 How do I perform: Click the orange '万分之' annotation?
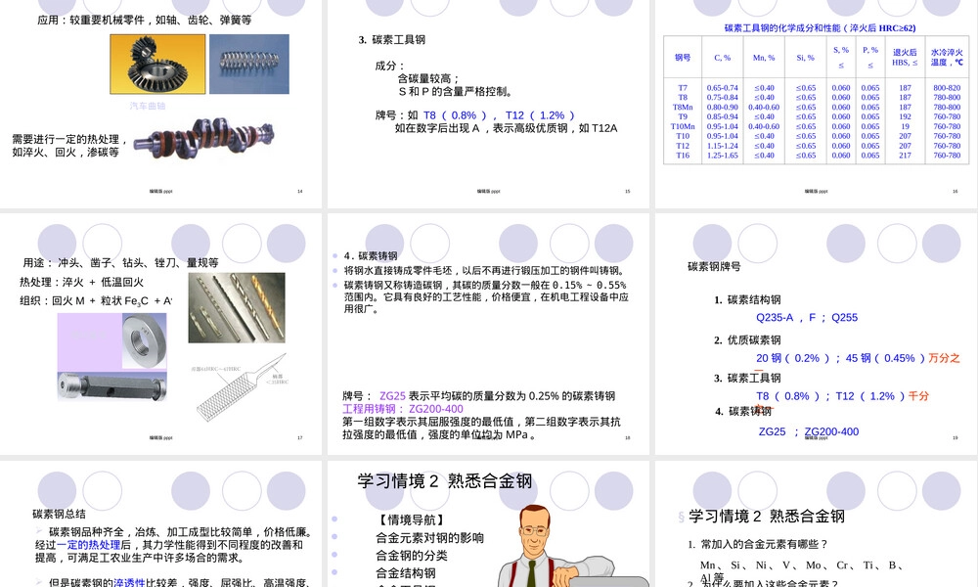pos(944,358)
